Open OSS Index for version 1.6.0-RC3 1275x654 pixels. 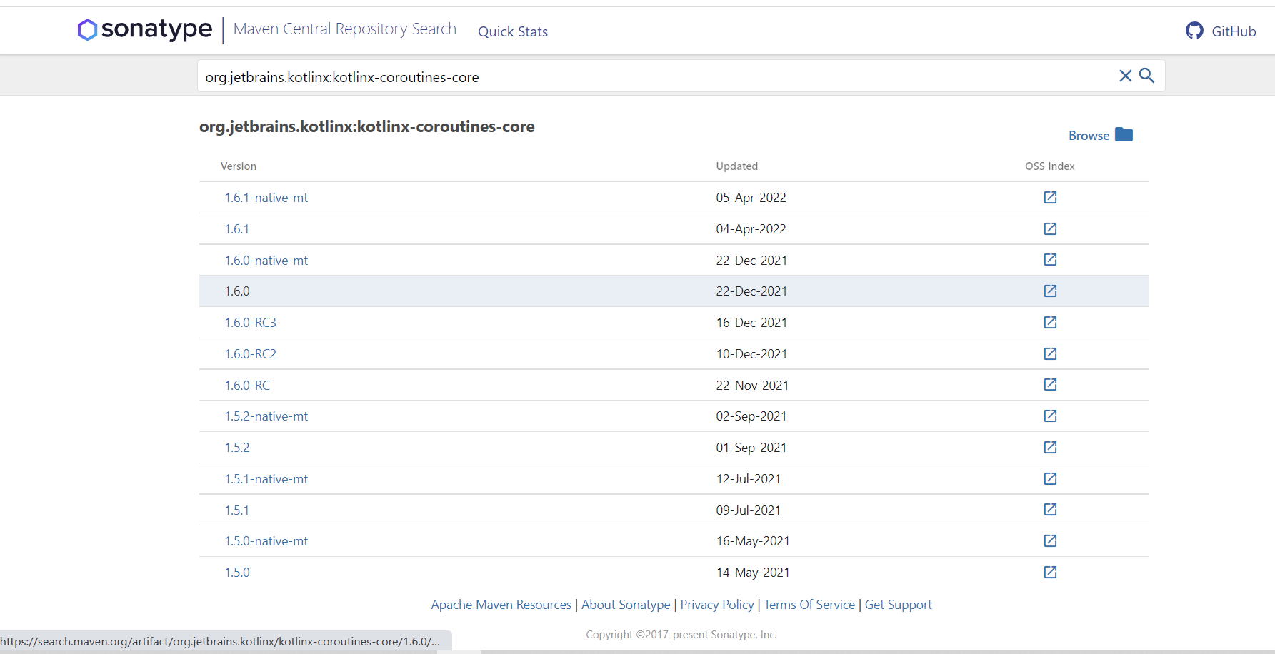click(1050, 322)
